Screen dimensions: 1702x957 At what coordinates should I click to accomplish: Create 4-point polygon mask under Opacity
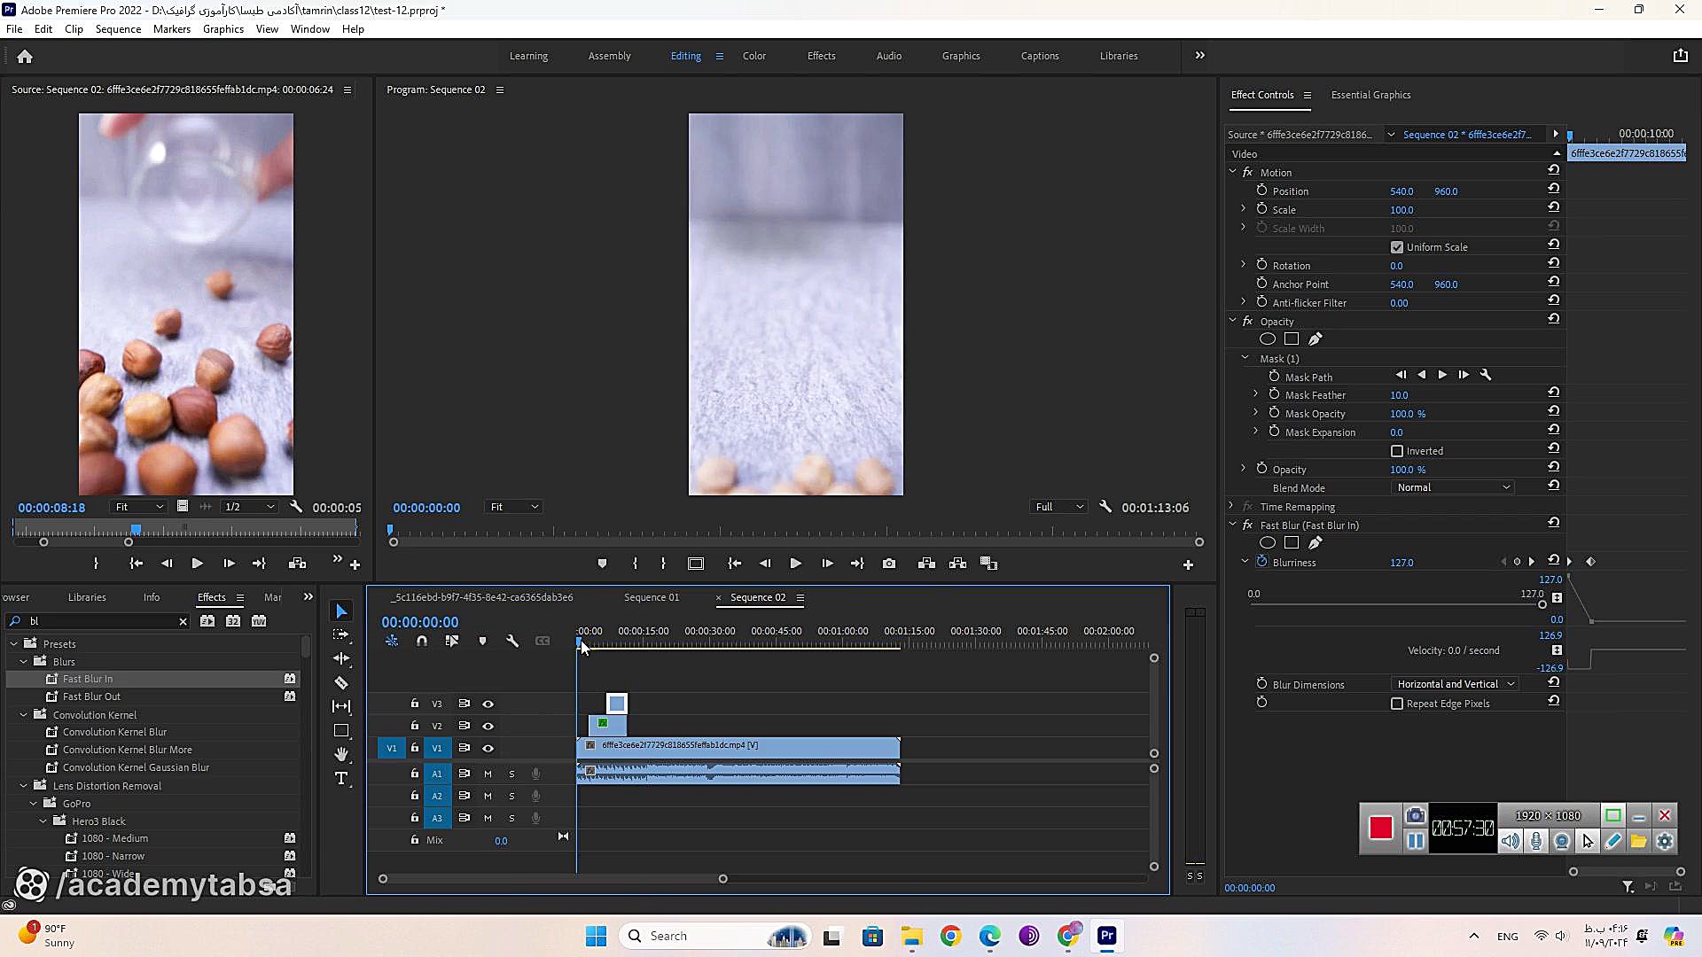pos(1292,338)
